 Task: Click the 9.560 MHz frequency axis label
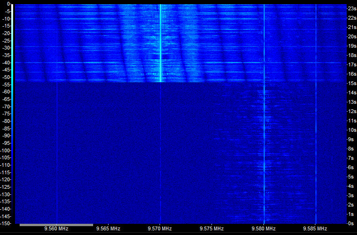tap(56, 228)
